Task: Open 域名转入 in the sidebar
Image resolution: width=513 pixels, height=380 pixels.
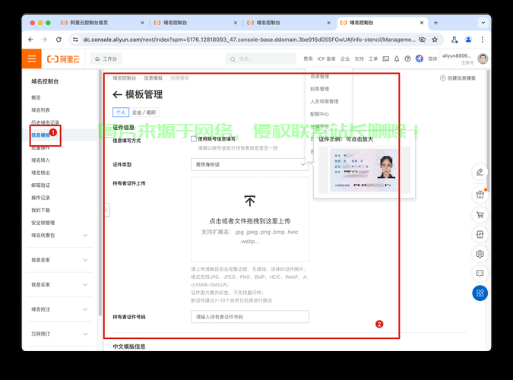Action: tap(40, 160)
